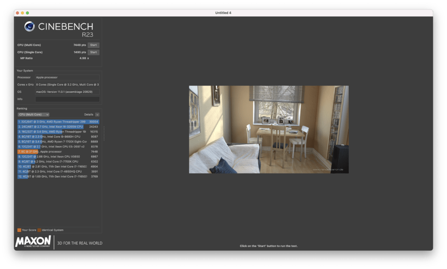The height and width of the screenshot is (269, 447).
Task: Click the brown Identical System legend swatch
Action: click(x=39, y=230)
